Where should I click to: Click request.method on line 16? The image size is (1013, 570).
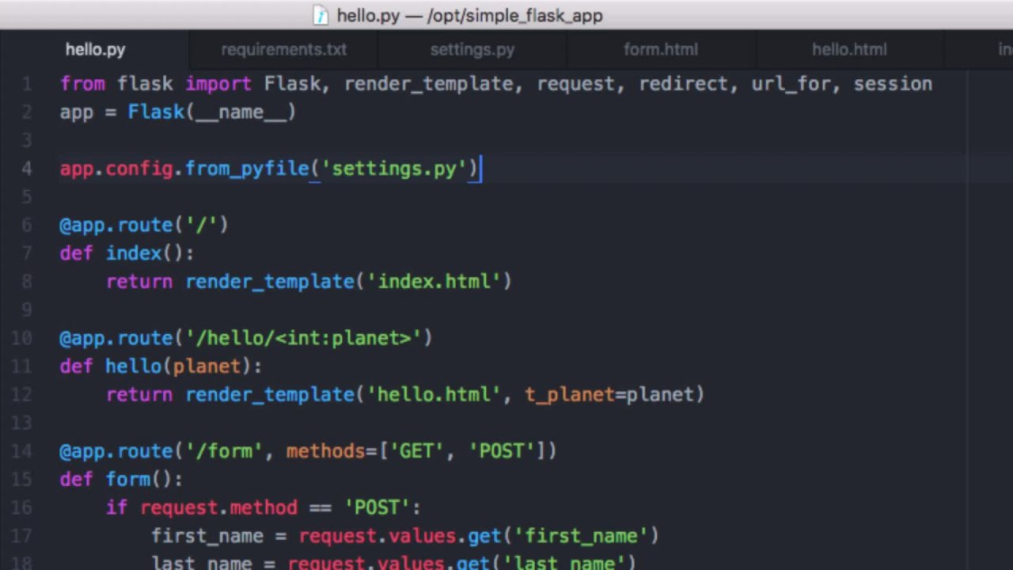tap(218, 507)
